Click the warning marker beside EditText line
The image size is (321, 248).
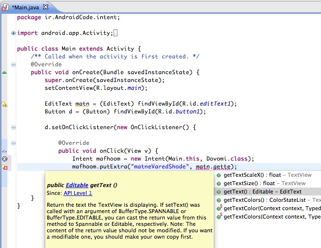click(x=4, y=104)
